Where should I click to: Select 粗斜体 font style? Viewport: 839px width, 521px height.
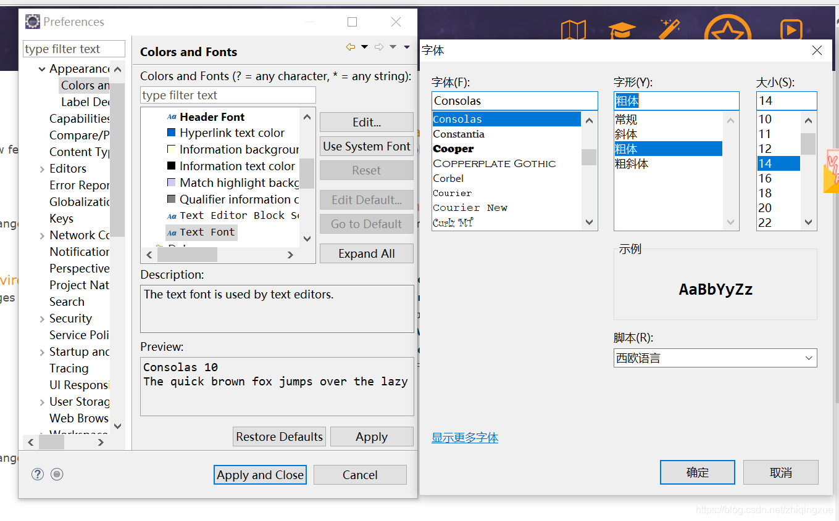(x=632, y=163)
